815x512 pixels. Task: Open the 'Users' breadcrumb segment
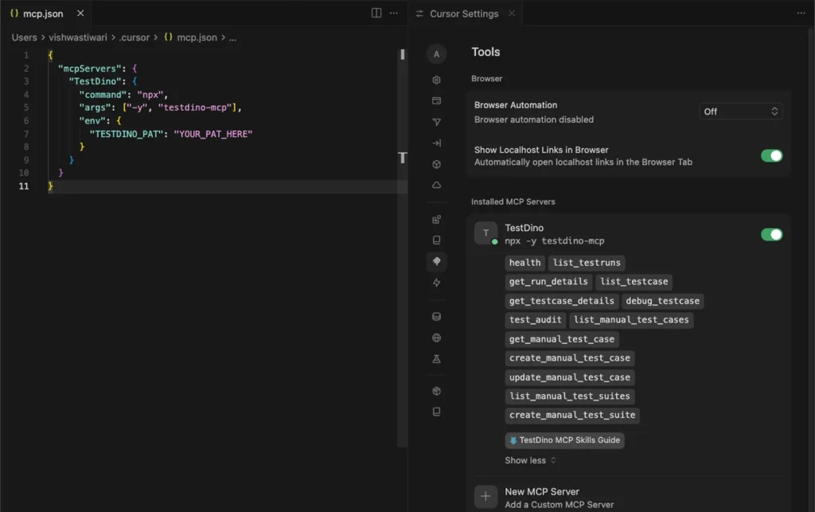pos(25,37)
